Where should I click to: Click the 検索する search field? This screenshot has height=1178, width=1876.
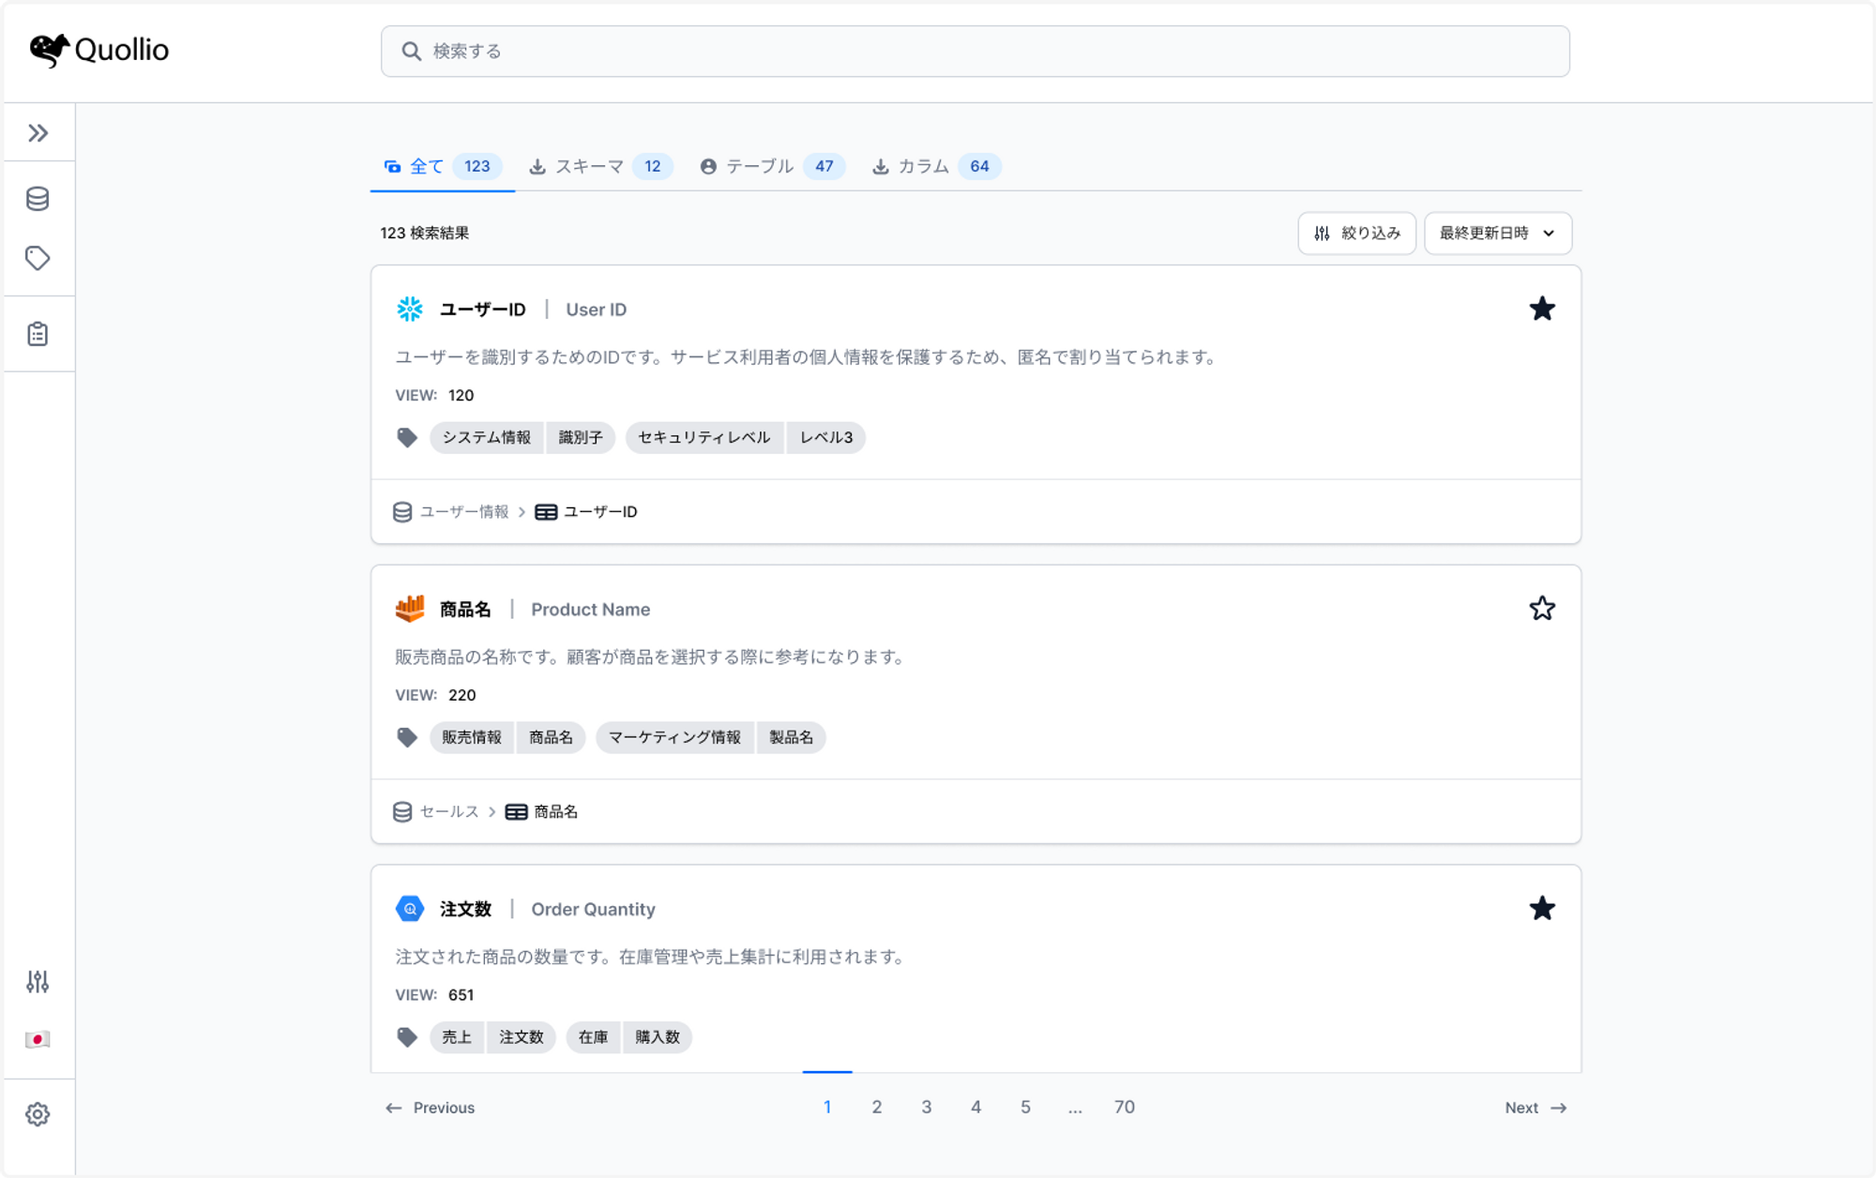[976, 52]
